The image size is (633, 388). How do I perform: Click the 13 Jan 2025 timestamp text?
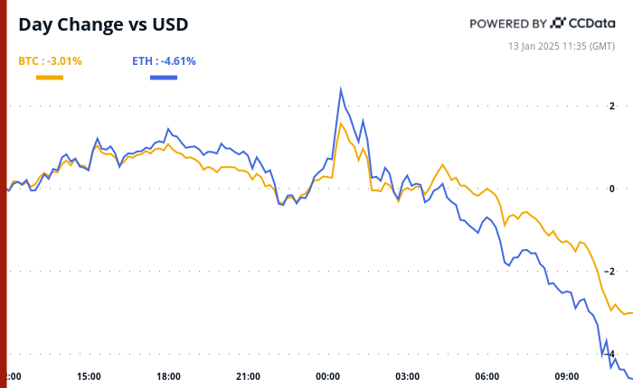562,45
